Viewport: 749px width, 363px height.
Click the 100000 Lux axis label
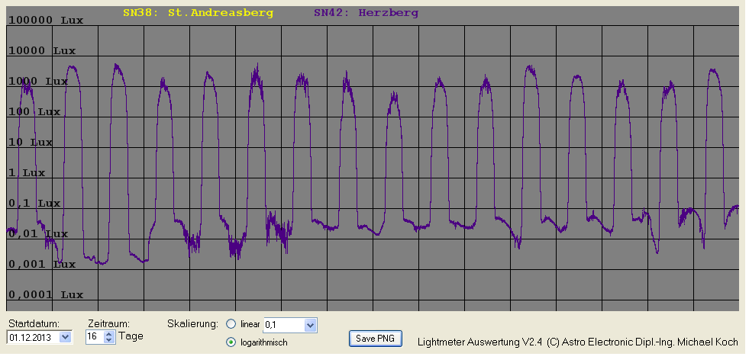(46, 20)
